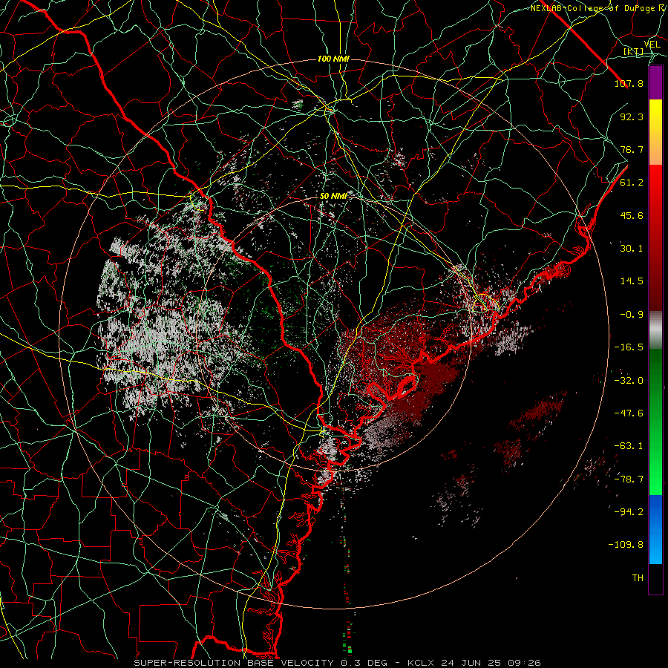Pick the red outbound segment of velocity scale
The image size is (668, 668).
tap(655, 238)
